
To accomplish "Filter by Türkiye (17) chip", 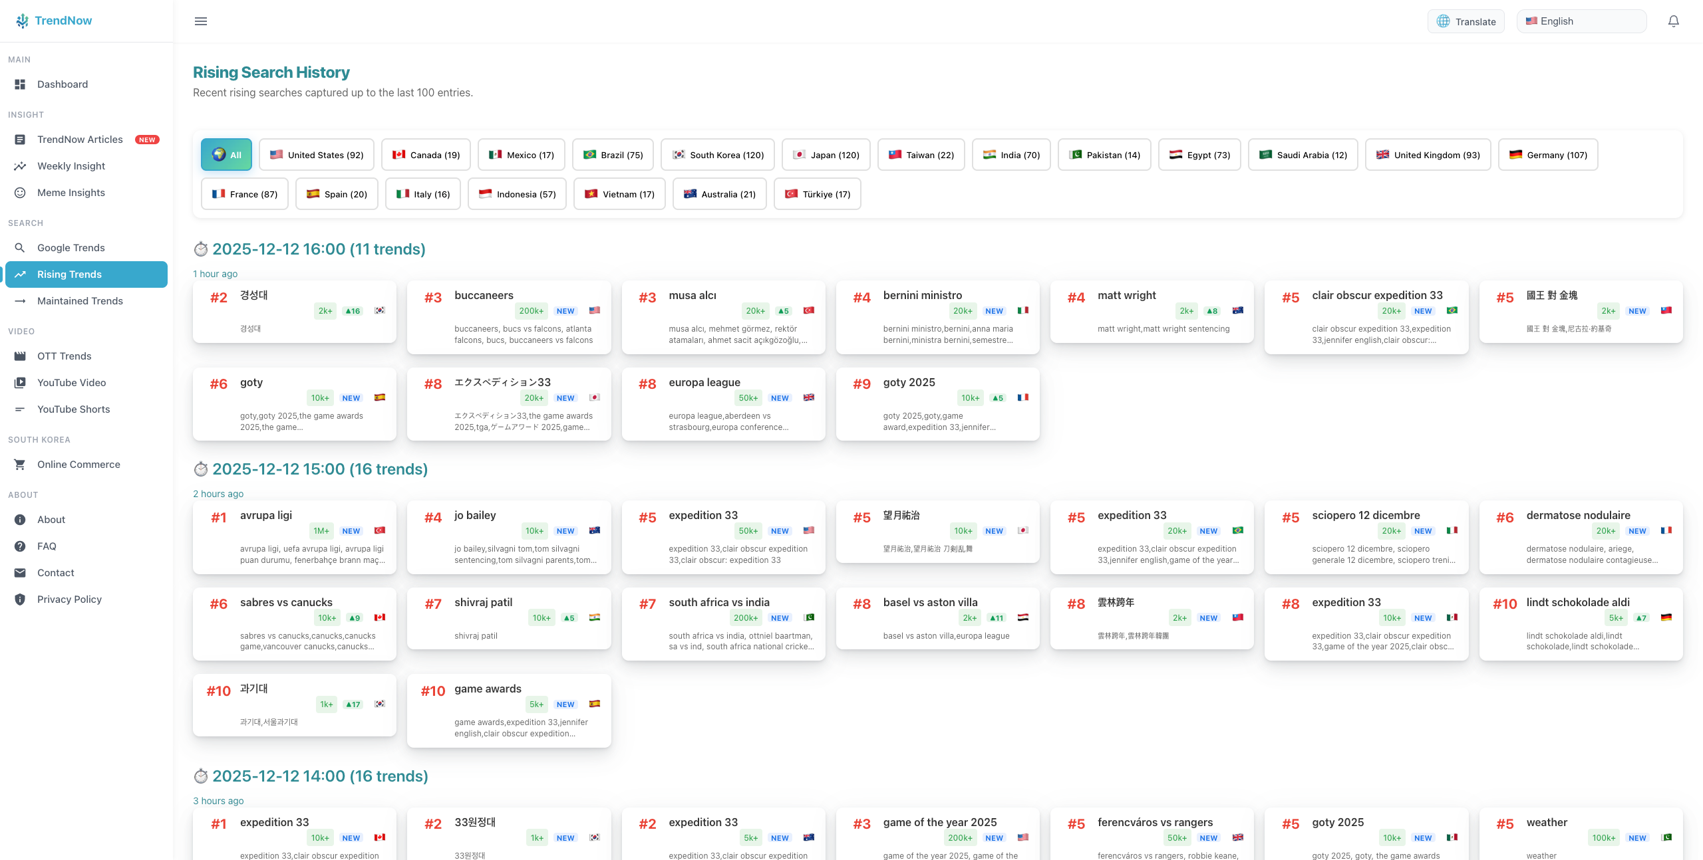I will click(817, 194).
